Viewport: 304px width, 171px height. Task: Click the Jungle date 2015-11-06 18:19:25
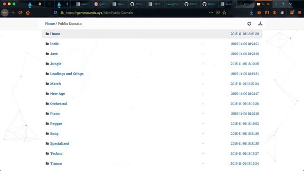[x=245, y=64]
